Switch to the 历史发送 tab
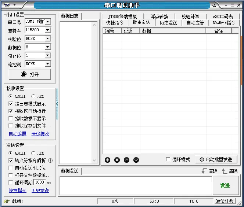The width and height of the screenshot is (244, 207). [168, 23]
